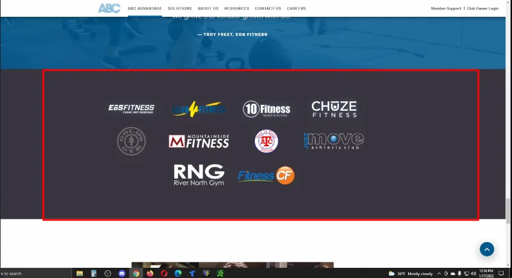This screenshot has height=278, width=512.
Task: Open the Action Center notifications
Action: click(501, 273)
